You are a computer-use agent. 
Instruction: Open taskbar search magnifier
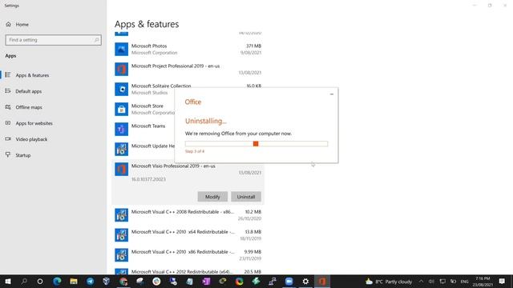(x=24, y=281)
